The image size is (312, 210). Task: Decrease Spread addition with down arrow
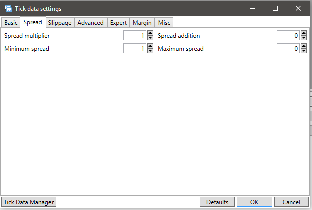[304, 38]
